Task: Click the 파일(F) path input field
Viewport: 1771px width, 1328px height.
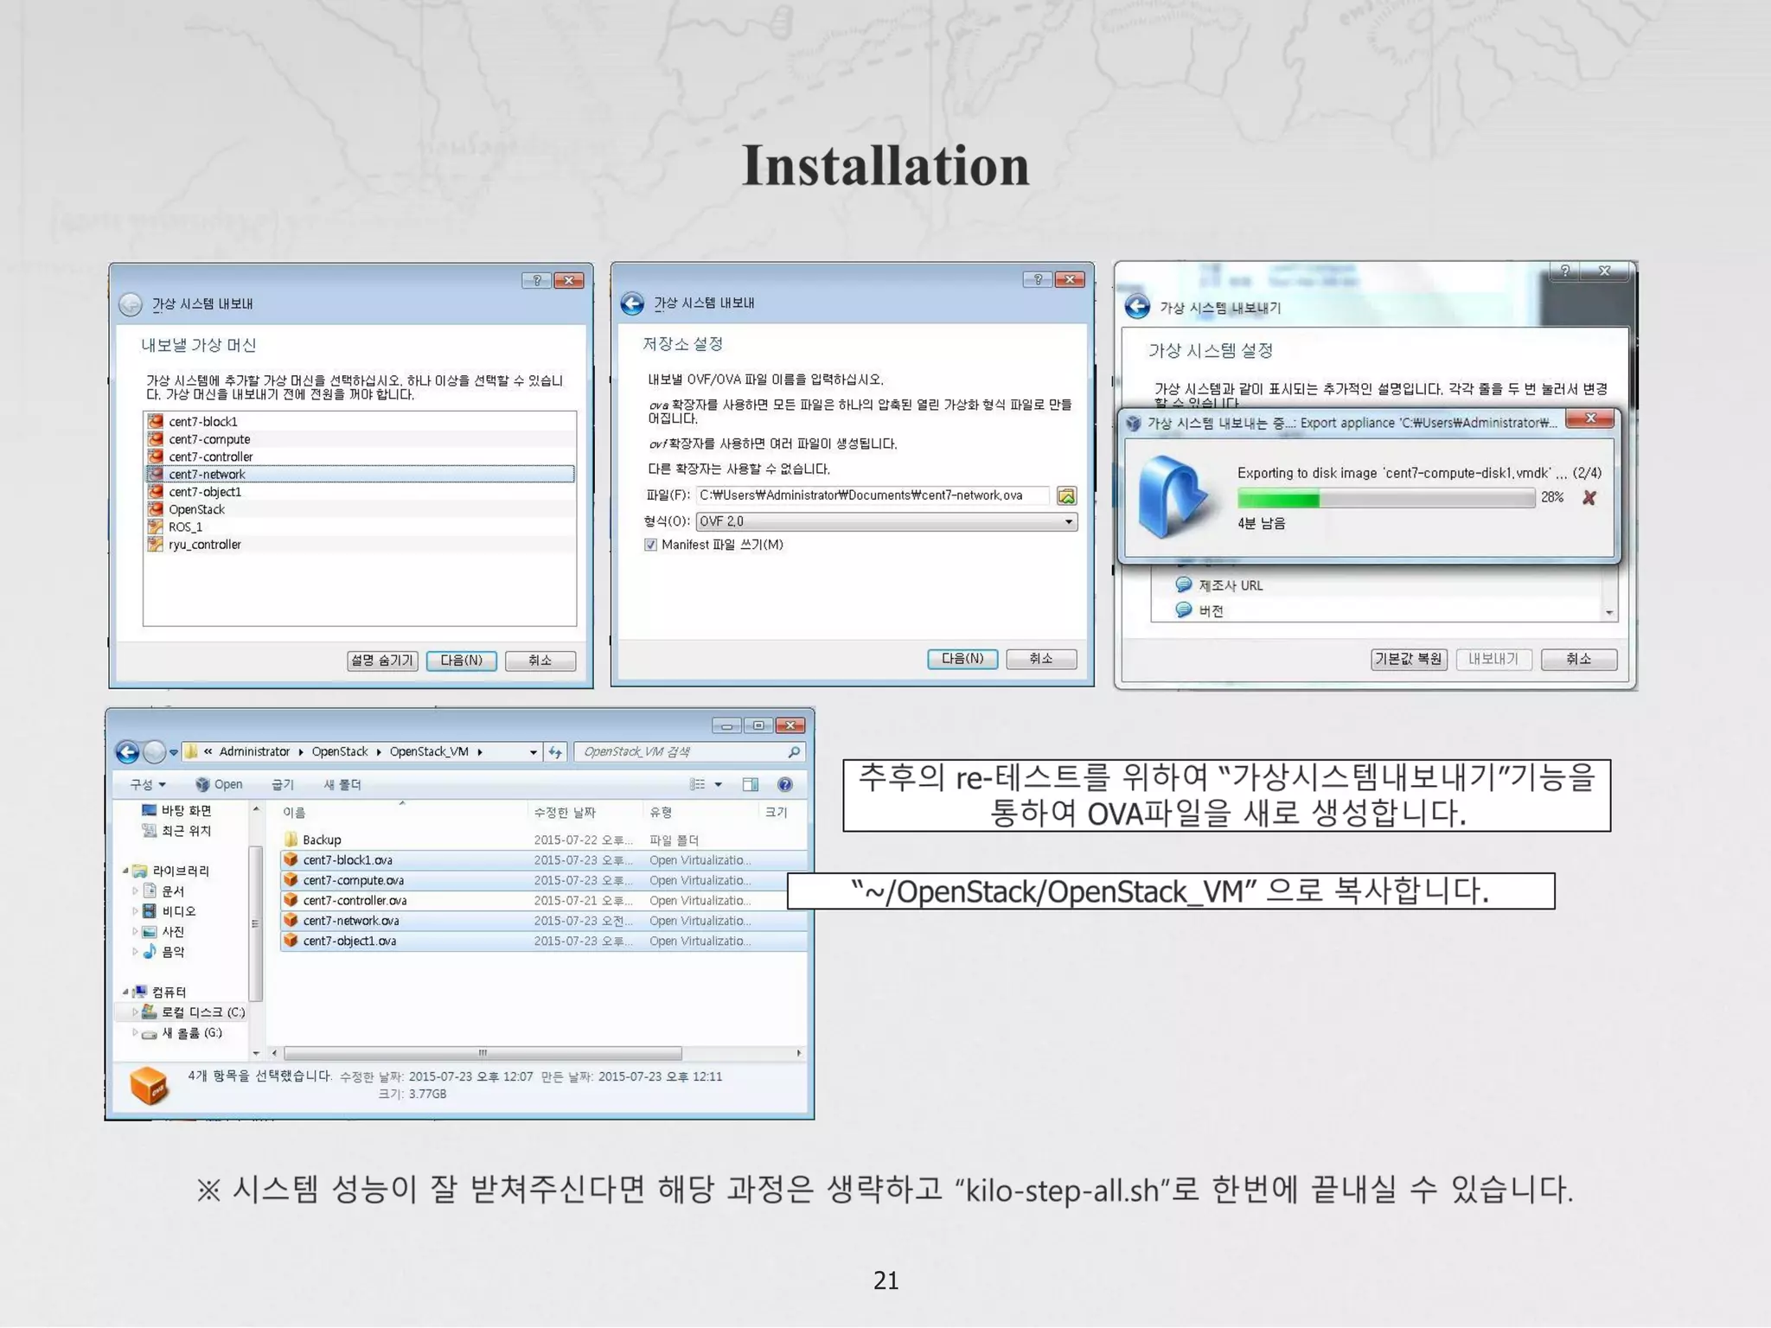Action: 872,495
